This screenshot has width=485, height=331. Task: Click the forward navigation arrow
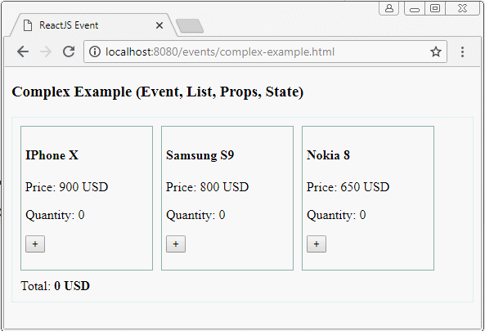coord(46,51)
